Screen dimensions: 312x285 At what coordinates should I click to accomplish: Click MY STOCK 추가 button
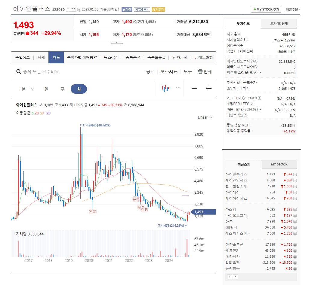click(266, 9)
